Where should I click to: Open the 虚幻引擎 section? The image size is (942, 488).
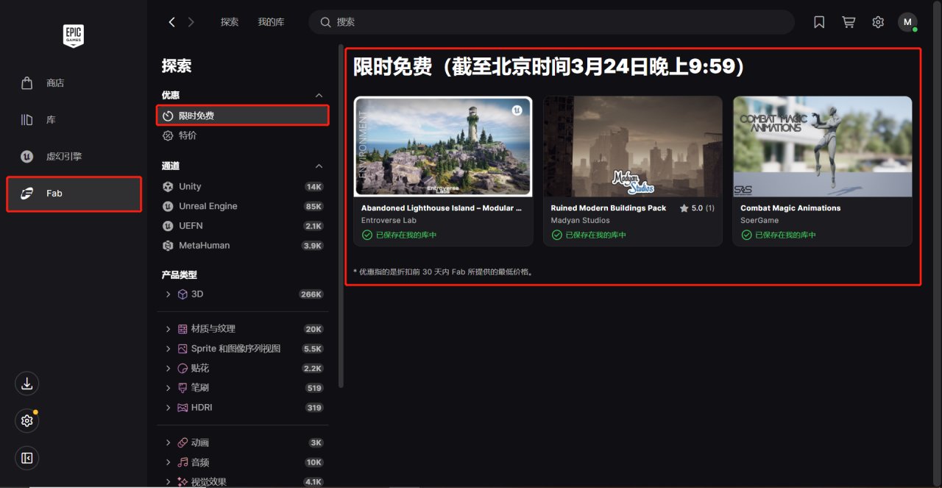74,157
